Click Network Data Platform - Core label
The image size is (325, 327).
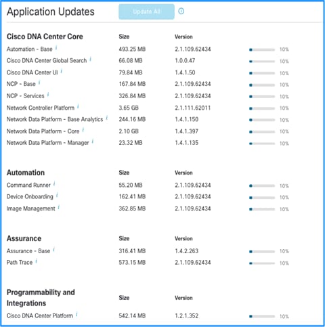click(43, 131)
